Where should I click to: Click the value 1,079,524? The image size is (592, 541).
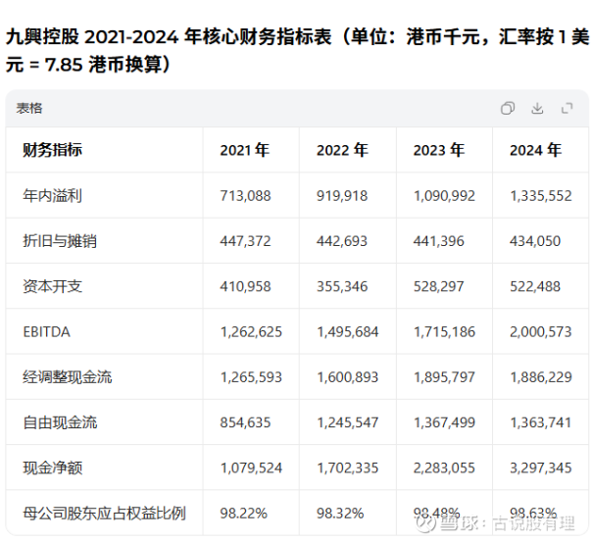click(x=251, y=467)
